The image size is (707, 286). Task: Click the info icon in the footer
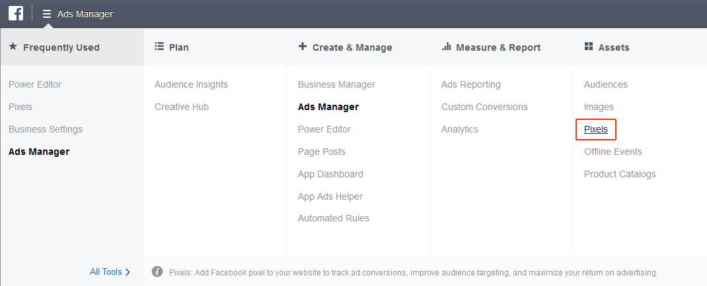[157, 272]
